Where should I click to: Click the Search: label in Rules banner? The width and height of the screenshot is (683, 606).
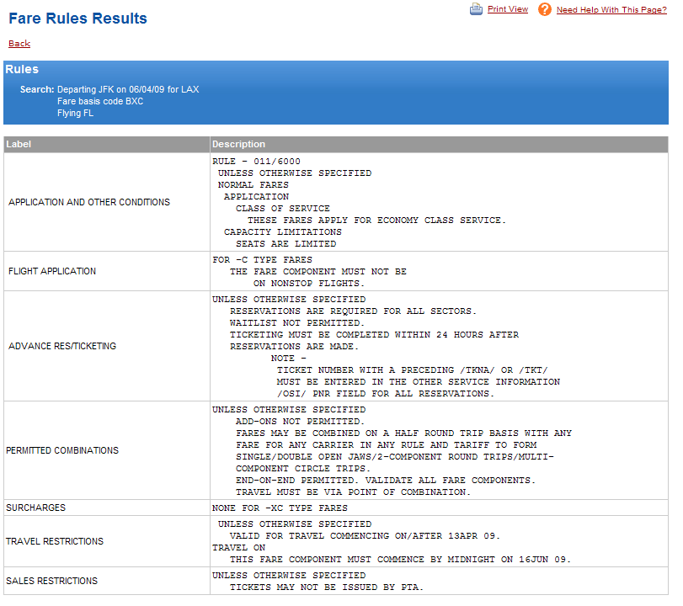37,89
